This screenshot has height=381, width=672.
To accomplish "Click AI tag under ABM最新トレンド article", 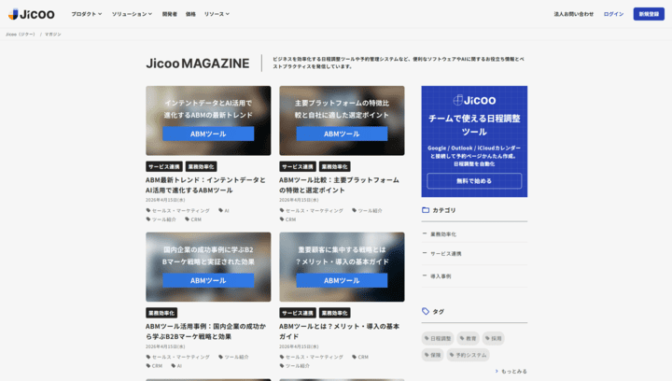I will 224,210.
